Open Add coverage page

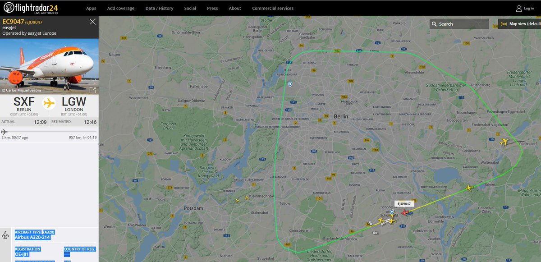121,8
